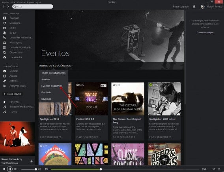This screenshot has height=172, width=224.
Task: Go forward with the right navigation arrow
Action: pyautogui.click(x=8, y=6)
